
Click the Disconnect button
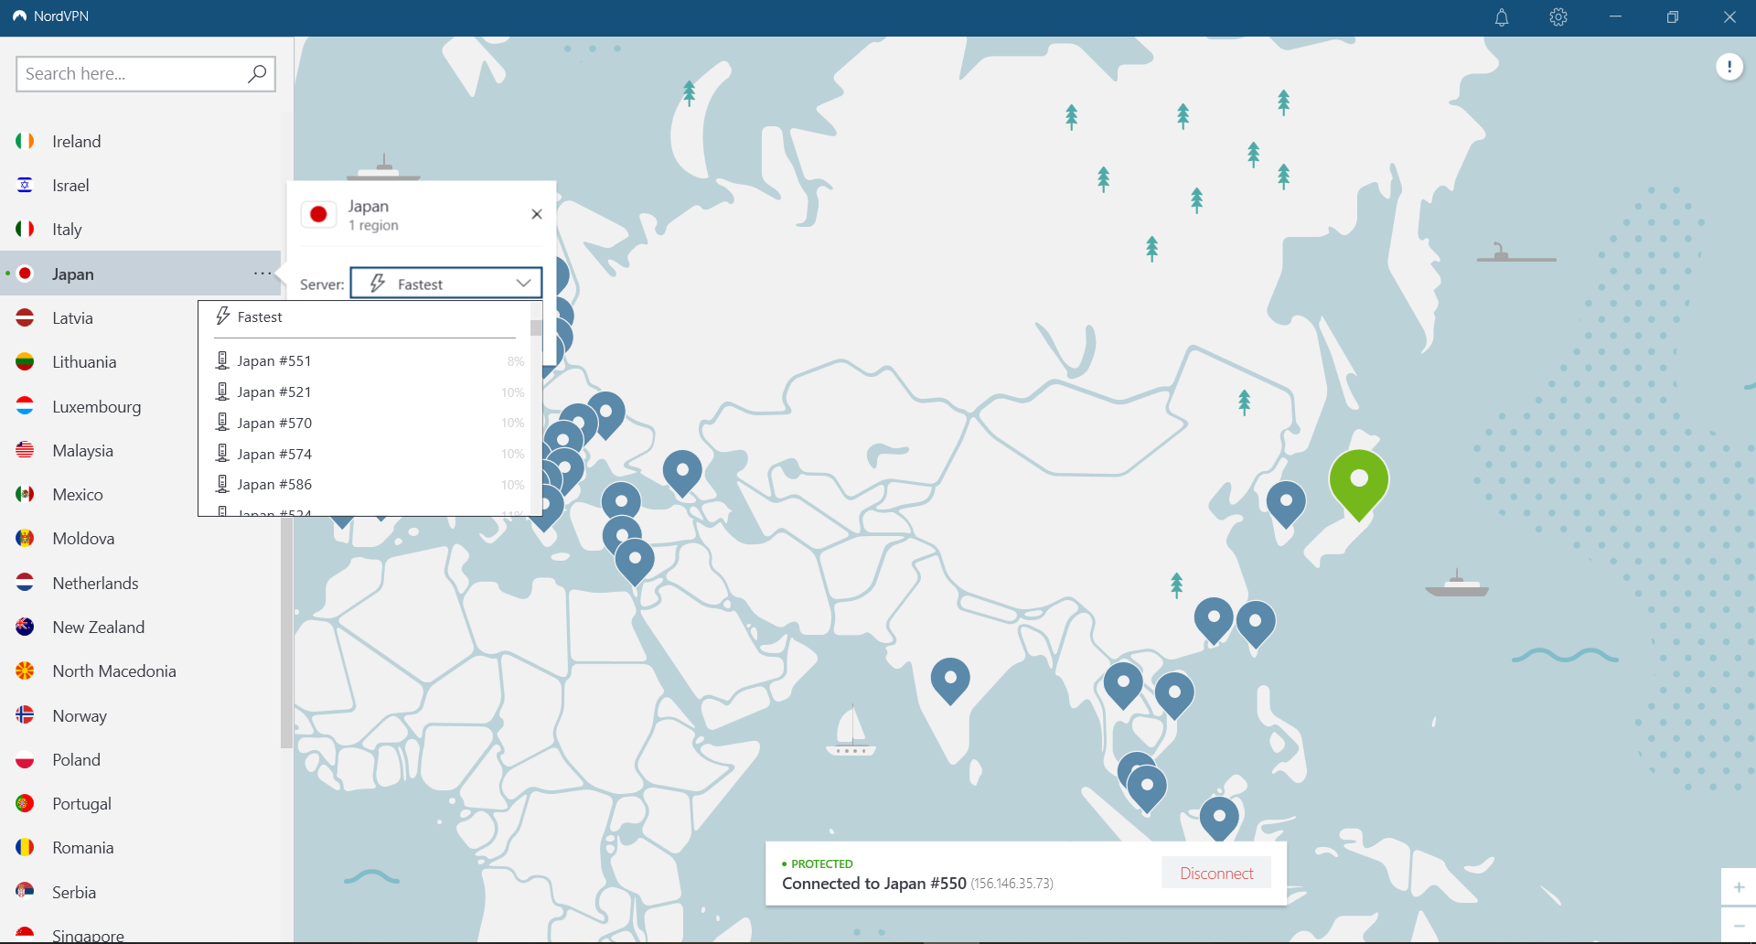1216,873
